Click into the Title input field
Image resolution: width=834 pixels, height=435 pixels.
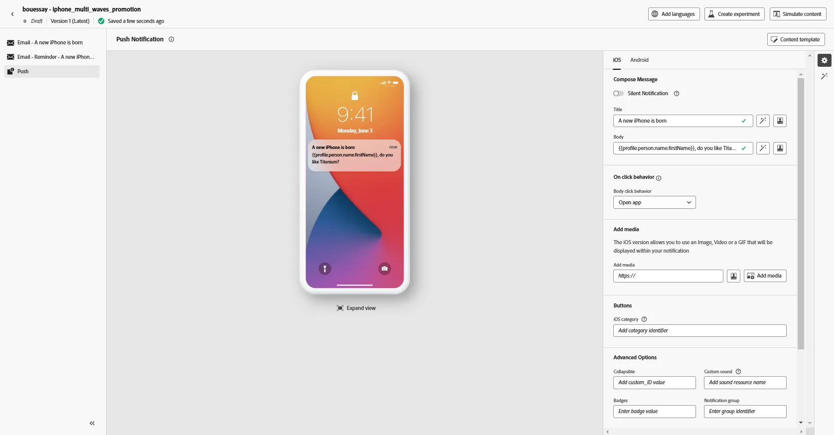click(x=683, y=121)
